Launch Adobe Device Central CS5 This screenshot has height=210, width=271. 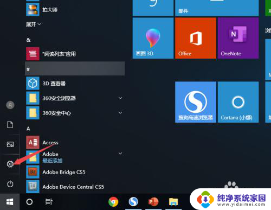point(75,187)
